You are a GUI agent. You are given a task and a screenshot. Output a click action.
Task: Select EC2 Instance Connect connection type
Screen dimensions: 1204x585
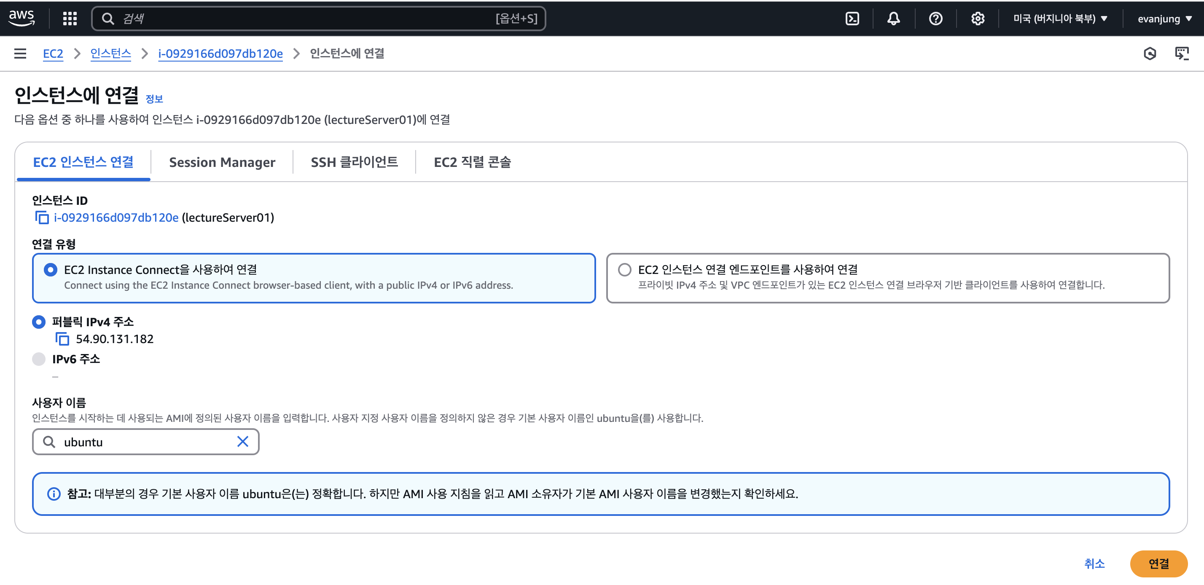(x=314, y=278)
